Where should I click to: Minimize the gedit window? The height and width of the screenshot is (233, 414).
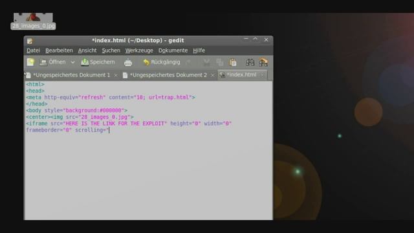point(246,39)
